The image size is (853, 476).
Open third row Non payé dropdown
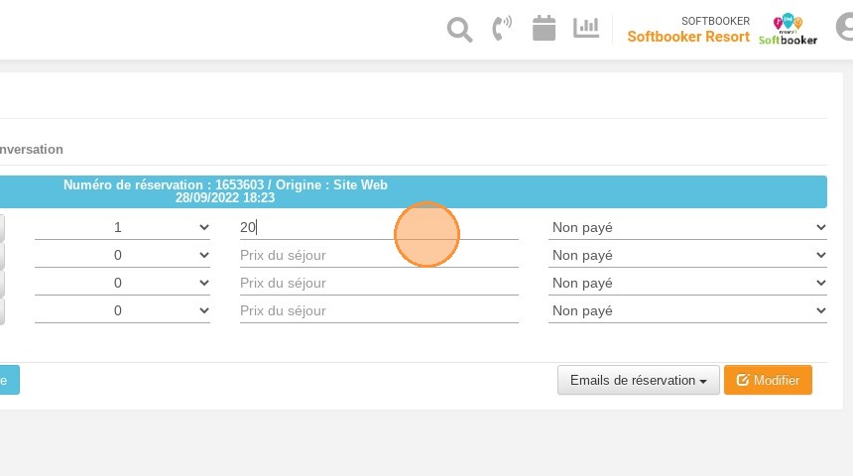click(687, 283)
